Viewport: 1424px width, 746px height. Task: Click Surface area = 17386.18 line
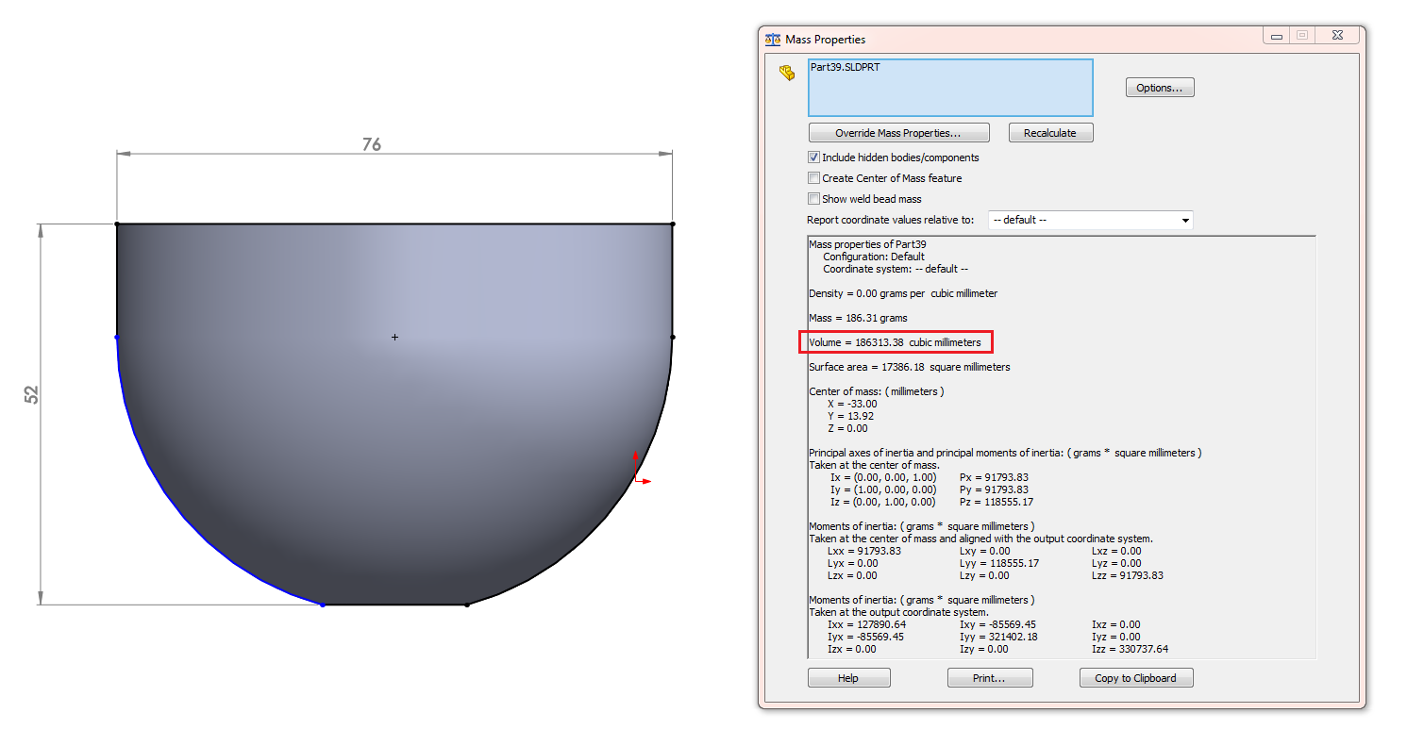click(909, 367)
